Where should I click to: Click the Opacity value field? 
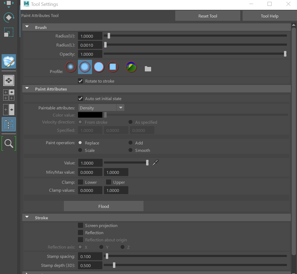[x=90, y=54]
